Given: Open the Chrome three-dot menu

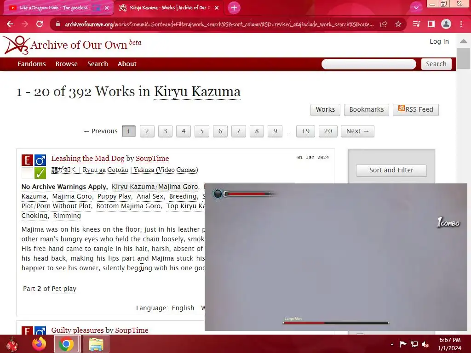Looking at the screenshot, I should 461,24.
